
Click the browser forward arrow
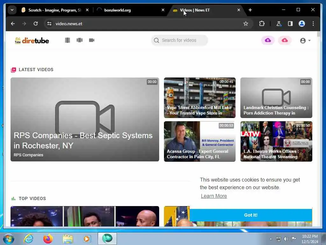pyautogui.click(x=24, y=24)
